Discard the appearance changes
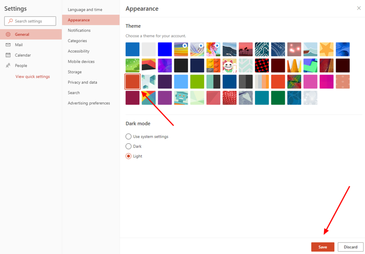This screenshot has width=365, height=254. [x=351, y=247]
